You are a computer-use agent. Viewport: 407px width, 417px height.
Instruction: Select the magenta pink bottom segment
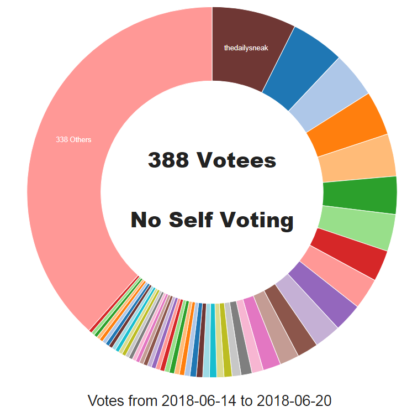[262, 333]
